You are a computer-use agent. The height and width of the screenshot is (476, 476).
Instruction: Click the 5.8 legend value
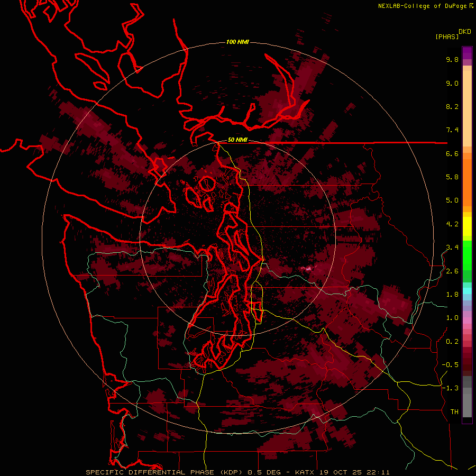[x=452, y=177]
